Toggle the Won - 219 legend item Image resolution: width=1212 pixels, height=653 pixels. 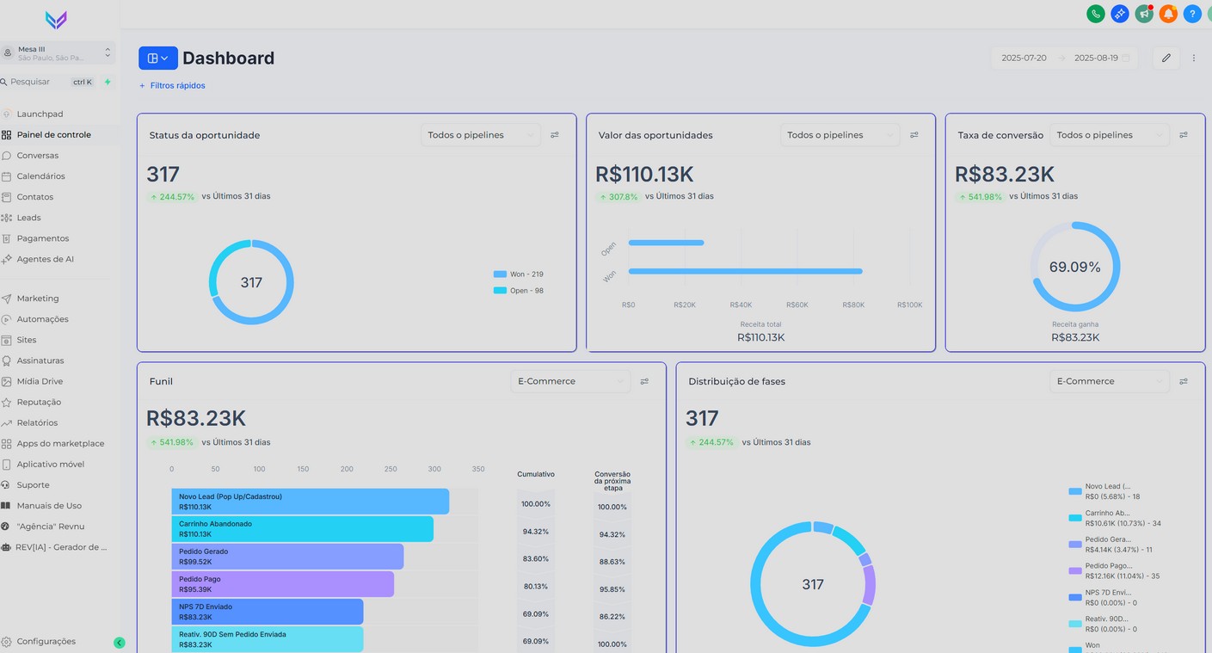[x=519, y=274]
